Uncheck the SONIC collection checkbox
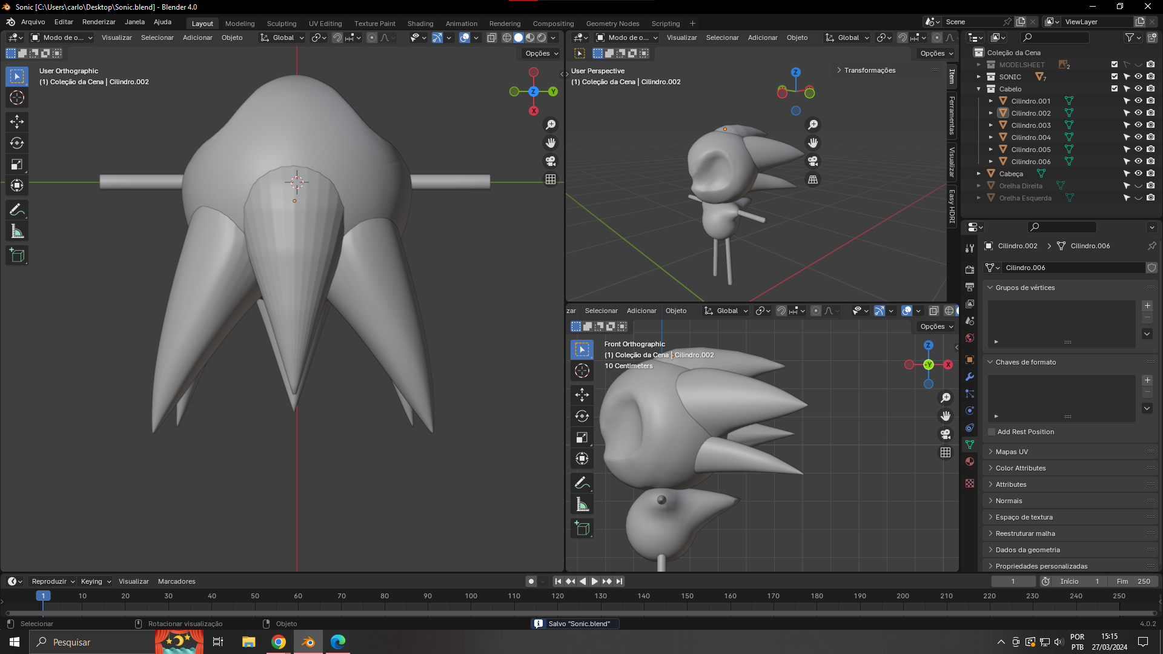 tap(1114, 77)
